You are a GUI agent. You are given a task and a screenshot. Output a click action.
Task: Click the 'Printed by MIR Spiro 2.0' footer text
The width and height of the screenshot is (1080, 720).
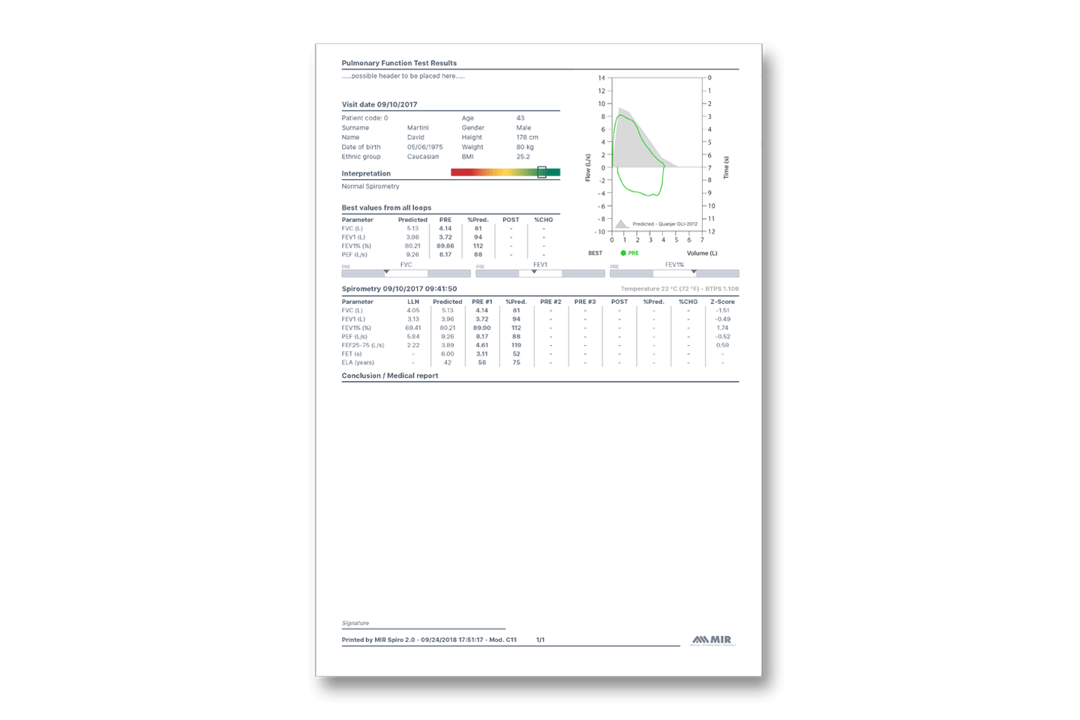click(429, 640)
